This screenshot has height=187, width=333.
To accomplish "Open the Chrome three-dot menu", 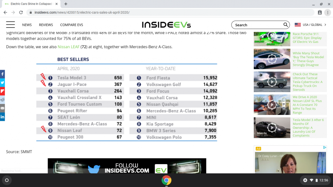I will tap(328, 13).
